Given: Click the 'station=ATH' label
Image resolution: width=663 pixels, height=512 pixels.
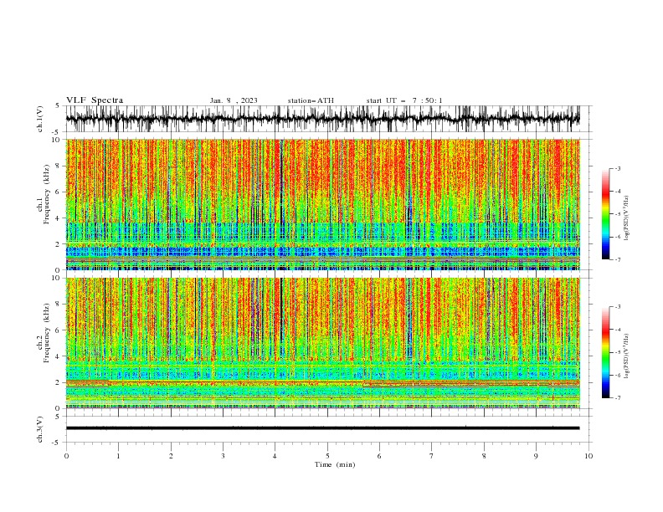Looking at the screenshot, I should 311,100.
